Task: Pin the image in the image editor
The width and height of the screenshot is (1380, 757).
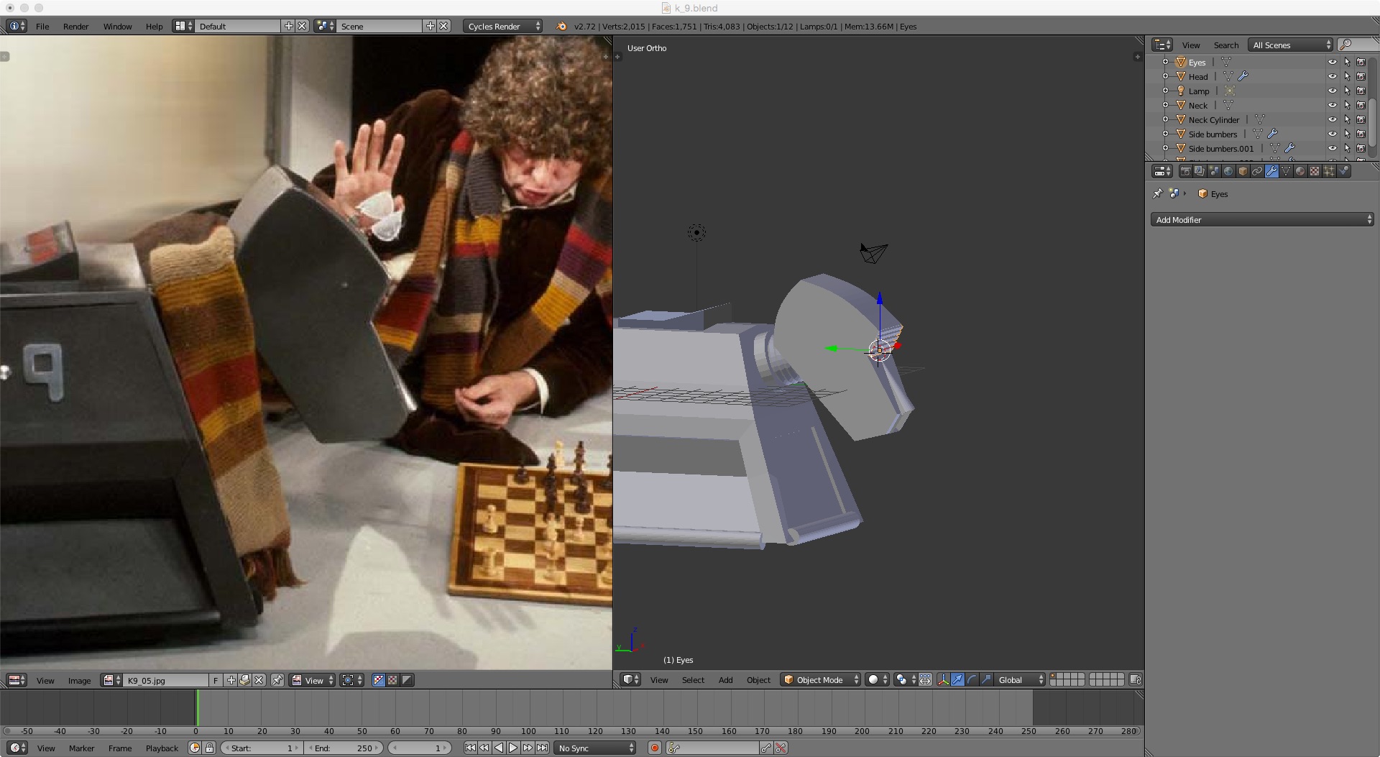Action: tap(277, 679)
